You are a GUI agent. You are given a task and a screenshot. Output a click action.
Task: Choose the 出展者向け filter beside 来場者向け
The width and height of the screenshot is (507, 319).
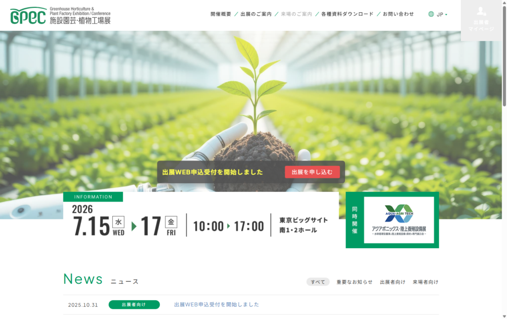point(393,282)
